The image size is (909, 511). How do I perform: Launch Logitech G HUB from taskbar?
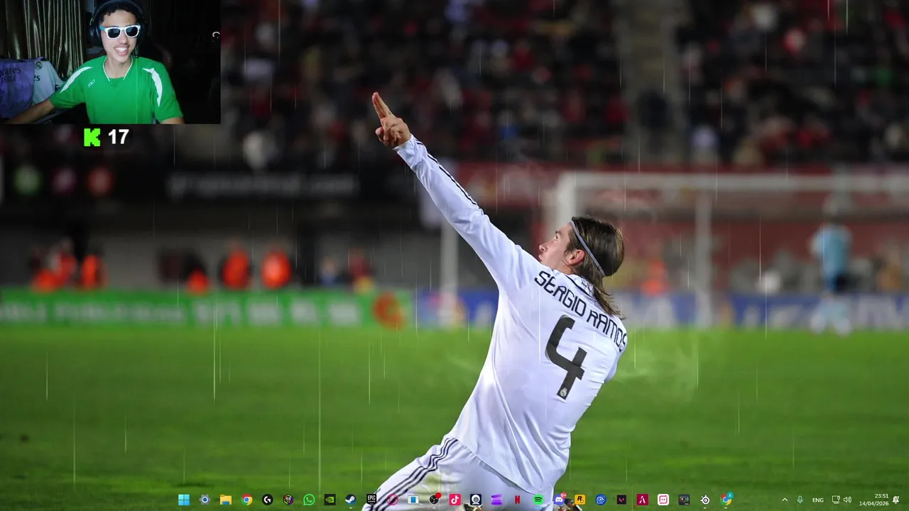[x=267, y=500]
